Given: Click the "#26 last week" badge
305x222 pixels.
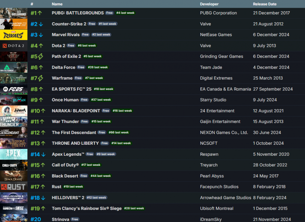Looking at the screenshot, I should pos(98,67).
